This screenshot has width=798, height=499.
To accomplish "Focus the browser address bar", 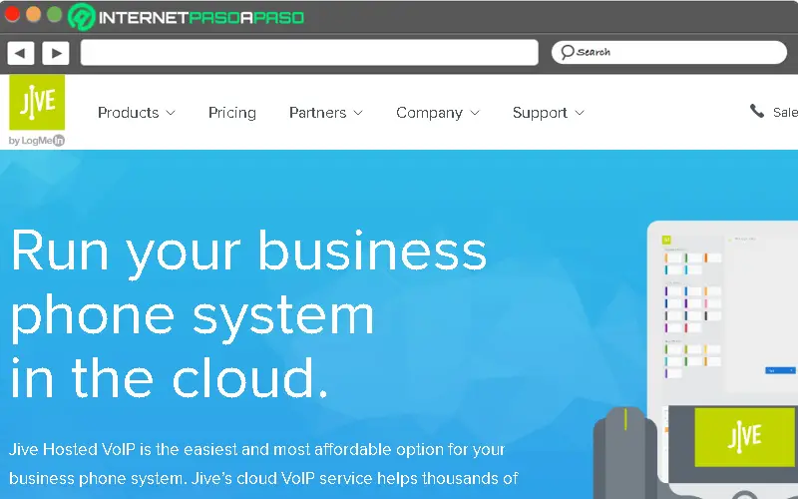I will (309, 53).
